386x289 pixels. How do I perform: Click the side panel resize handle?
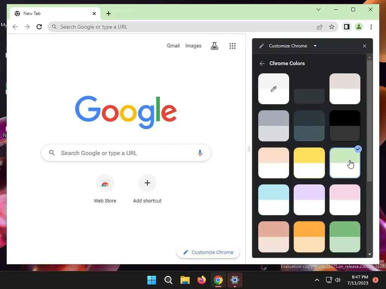249,149
